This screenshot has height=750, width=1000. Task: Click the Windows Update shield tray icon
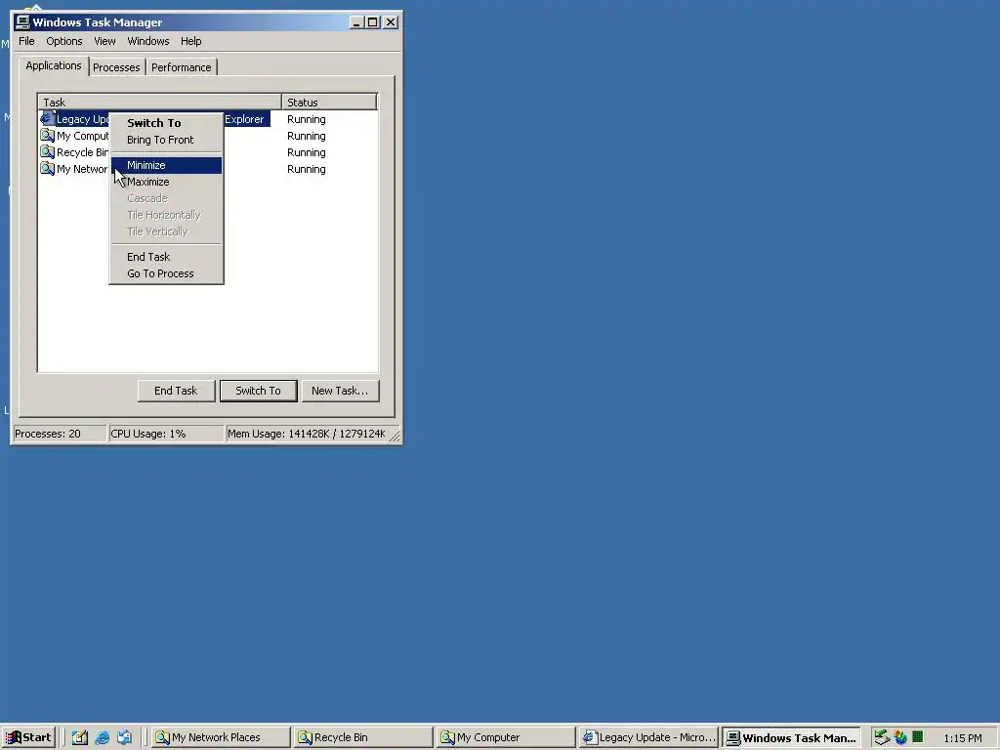click(x=899, y=737)
